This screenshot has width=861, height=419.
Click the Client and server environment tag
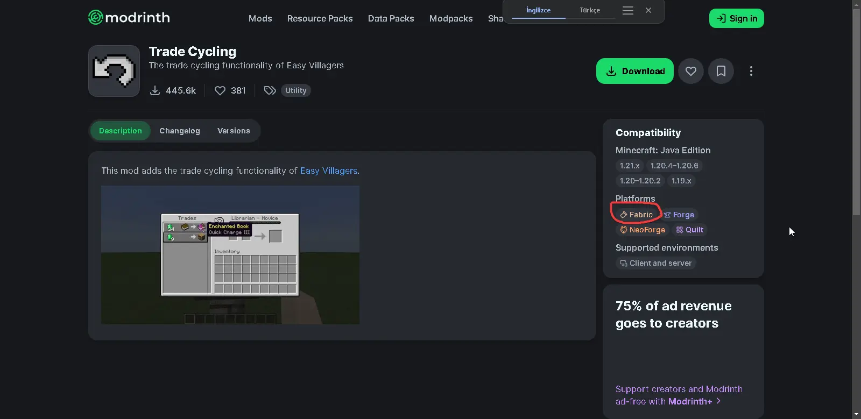(656, 263)
